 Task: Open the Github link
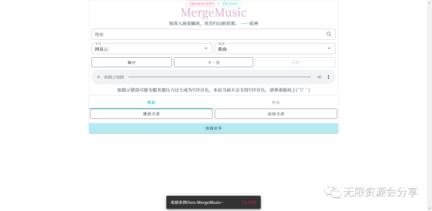[x=230, y=4]
